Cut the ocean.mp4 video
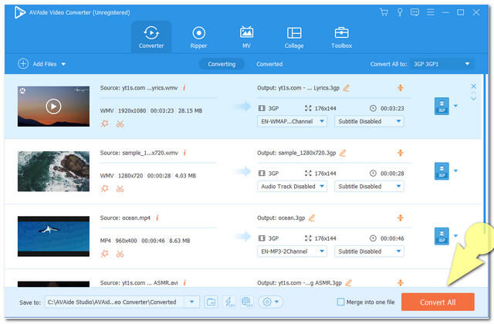494x324 pixels. click(x=120, y=254)
